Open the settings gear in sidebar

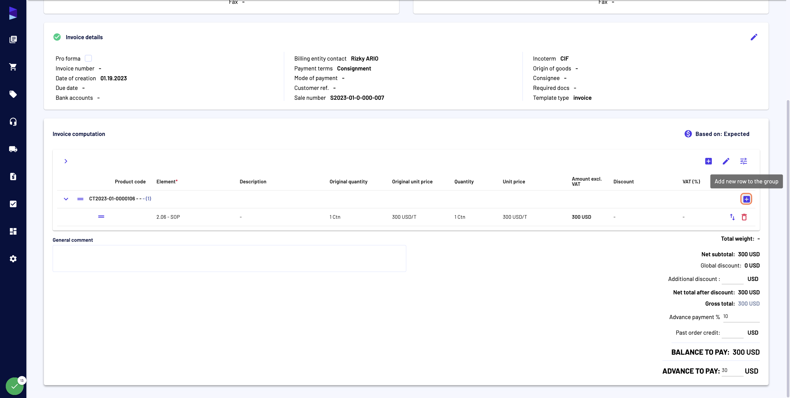13,259
